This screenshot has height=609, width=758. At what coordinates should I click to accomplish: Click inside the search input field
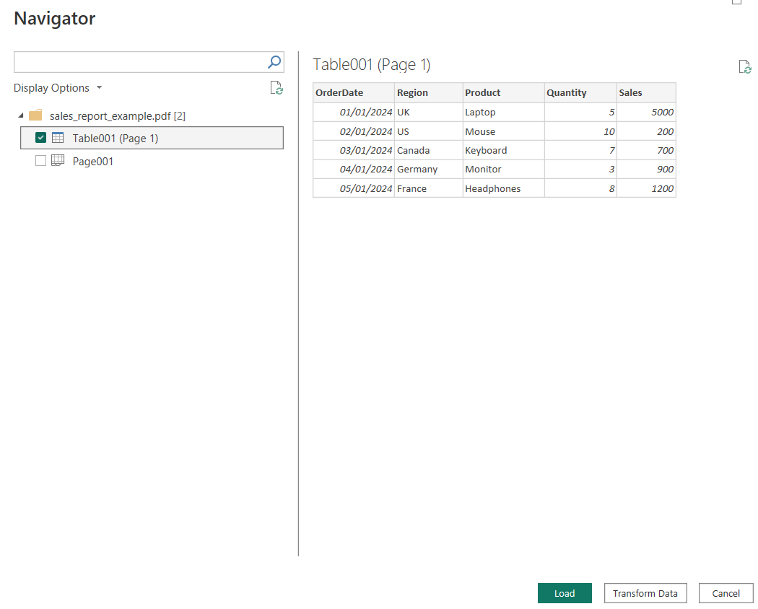(137, 62)
